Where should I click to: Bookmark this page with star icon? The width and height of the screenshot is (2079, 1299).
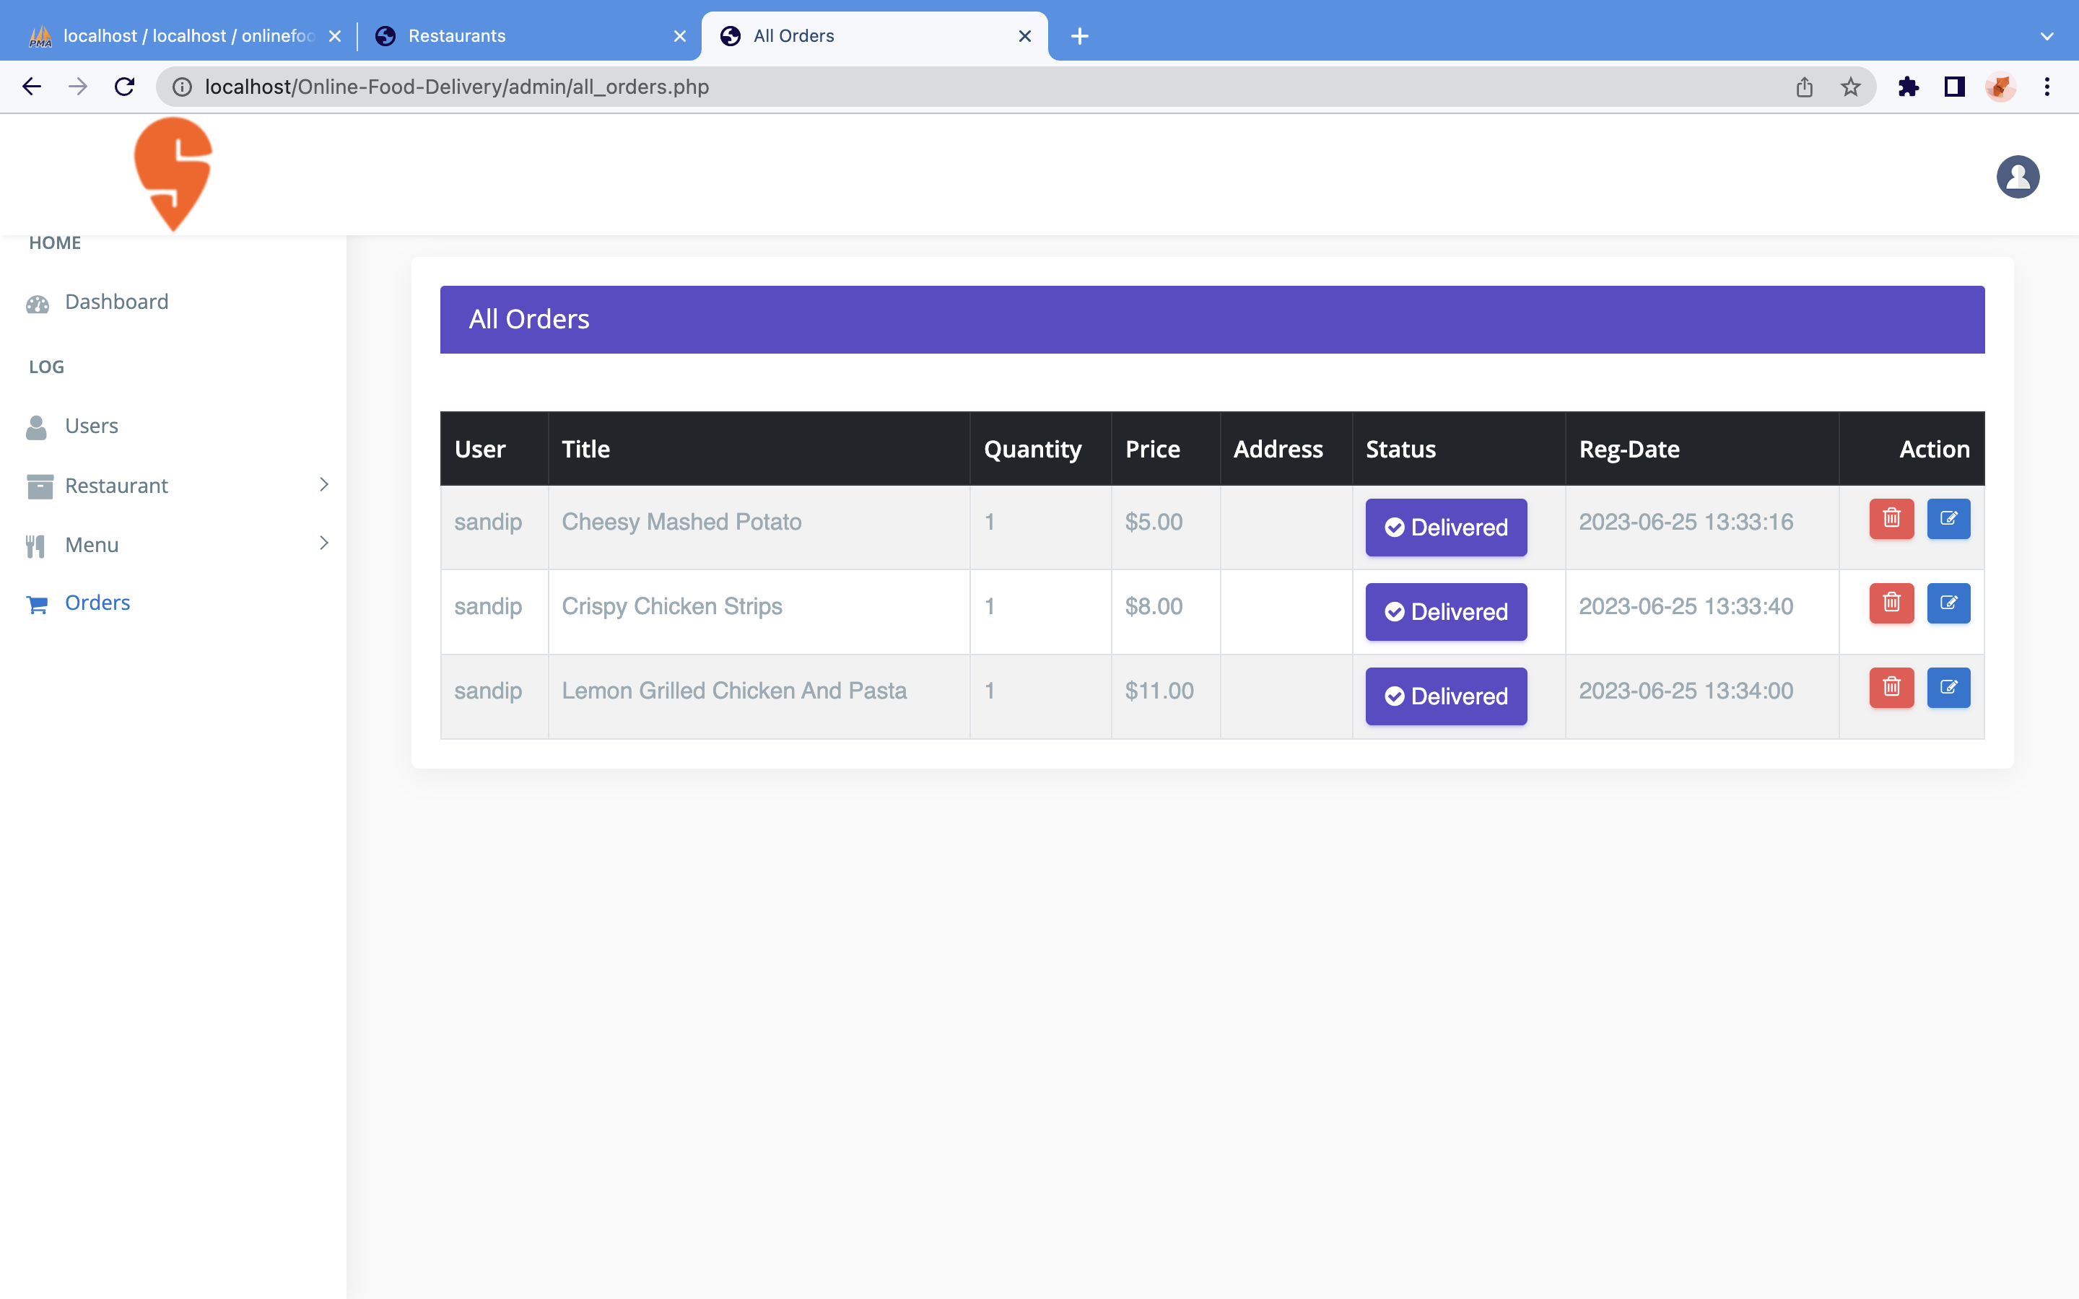(x=1850, y=87)
